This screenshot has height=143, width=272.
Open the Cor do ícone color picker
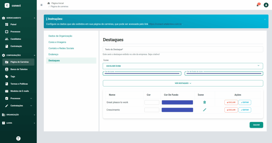pyautogui.click(x=142, y=73)
